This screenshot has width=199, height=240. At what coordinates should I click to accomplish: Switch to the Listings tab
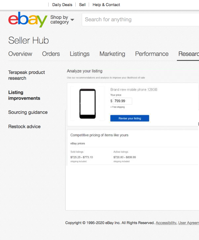80,54
